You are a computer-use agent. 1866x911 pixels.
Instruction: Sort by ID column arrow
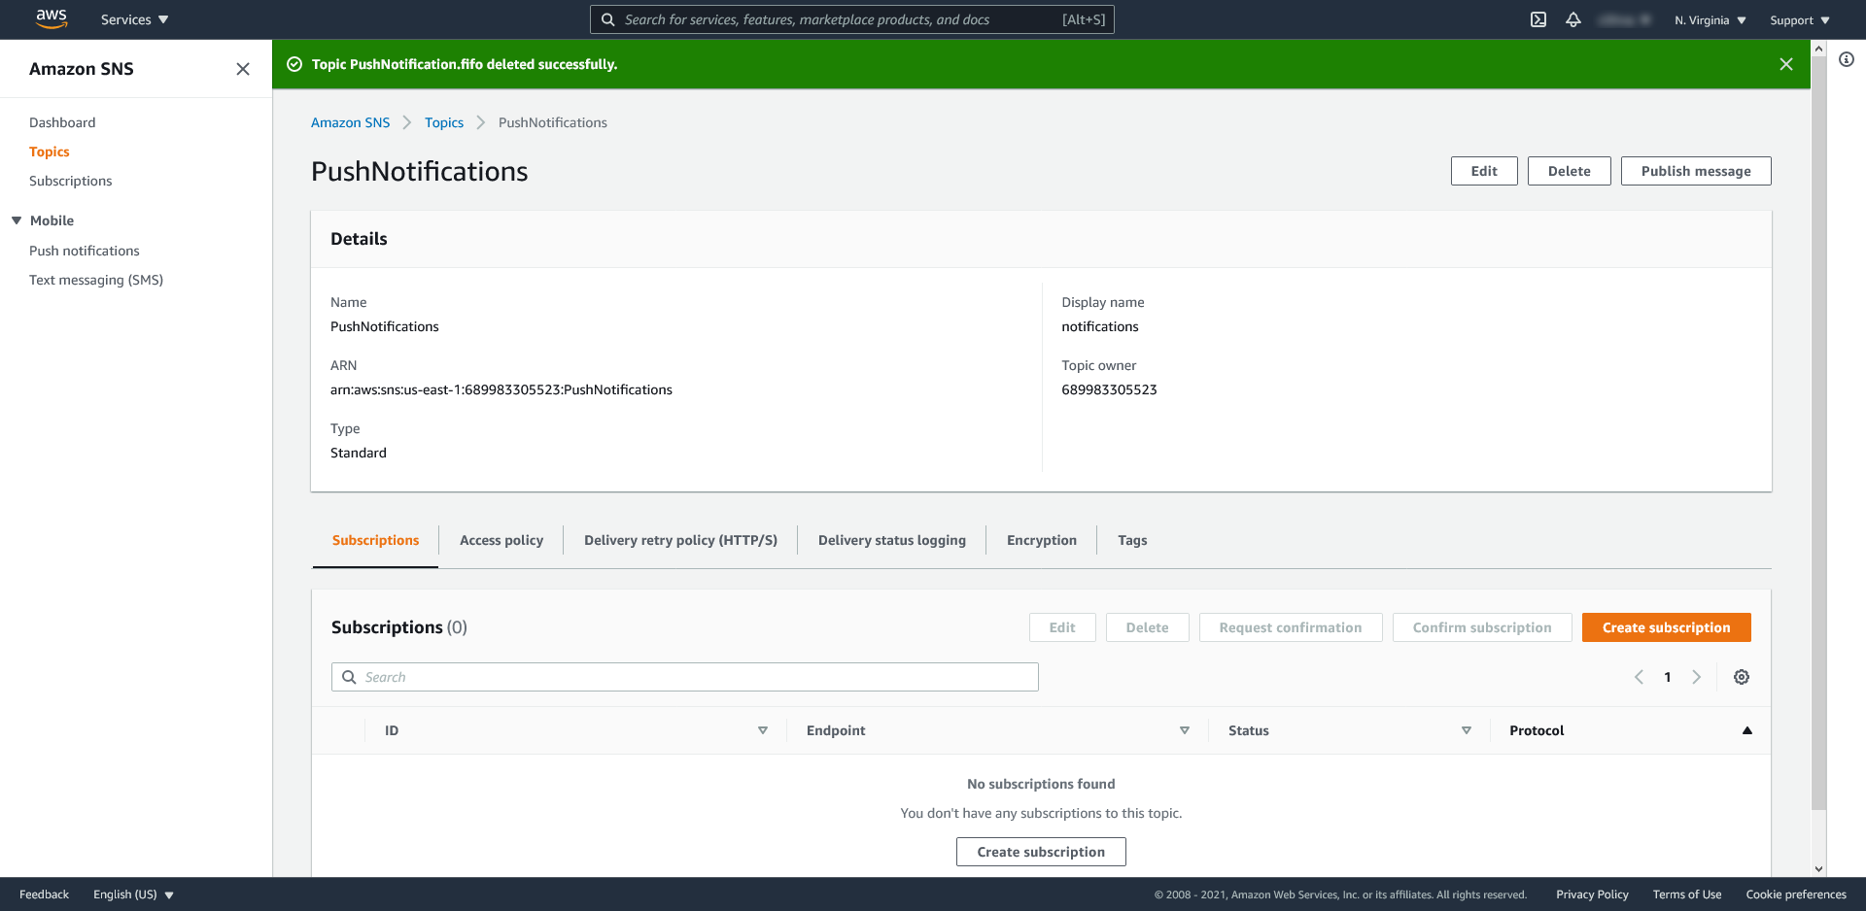pos(763,730)
